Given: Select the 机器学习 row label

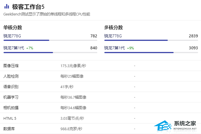Looking at the screenshot, I should pyautogui.click(x=11, y=97).
